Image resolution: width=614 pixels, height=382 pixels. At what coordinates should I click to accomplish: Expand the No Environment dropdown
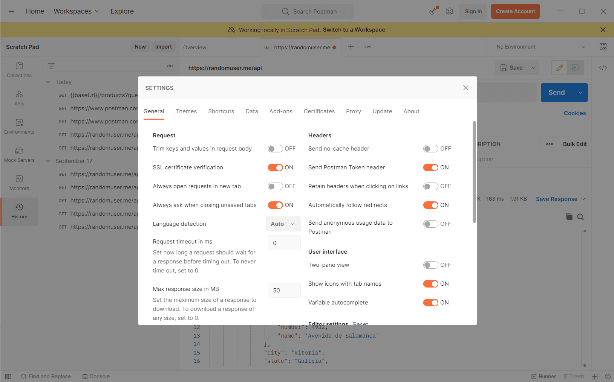point(541,47)
